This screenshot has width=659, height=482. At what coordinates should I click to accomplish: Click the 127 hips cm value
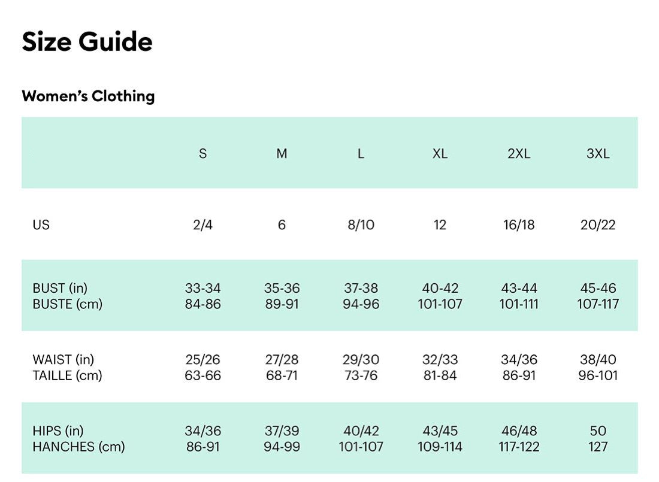598,447
